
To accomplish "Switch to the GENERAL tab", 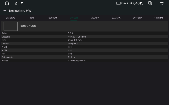I will [x=10, y=18].
